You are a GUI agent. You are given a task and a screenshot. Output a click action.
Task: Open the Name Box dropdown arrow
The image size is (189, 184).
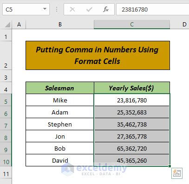[x=45, y=9]
